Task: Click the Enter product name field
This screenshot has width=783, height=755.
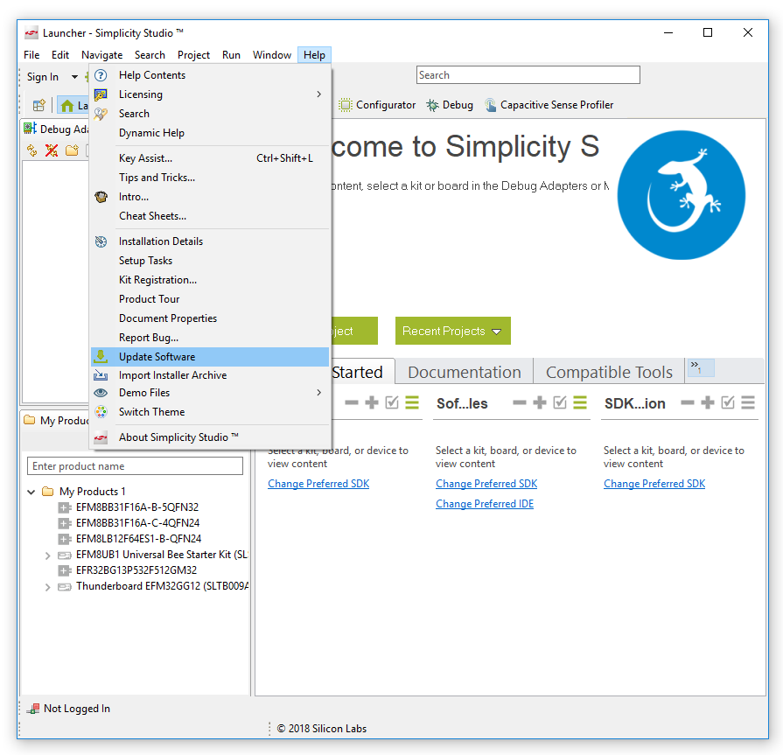Action: click(x=135, y=465)
